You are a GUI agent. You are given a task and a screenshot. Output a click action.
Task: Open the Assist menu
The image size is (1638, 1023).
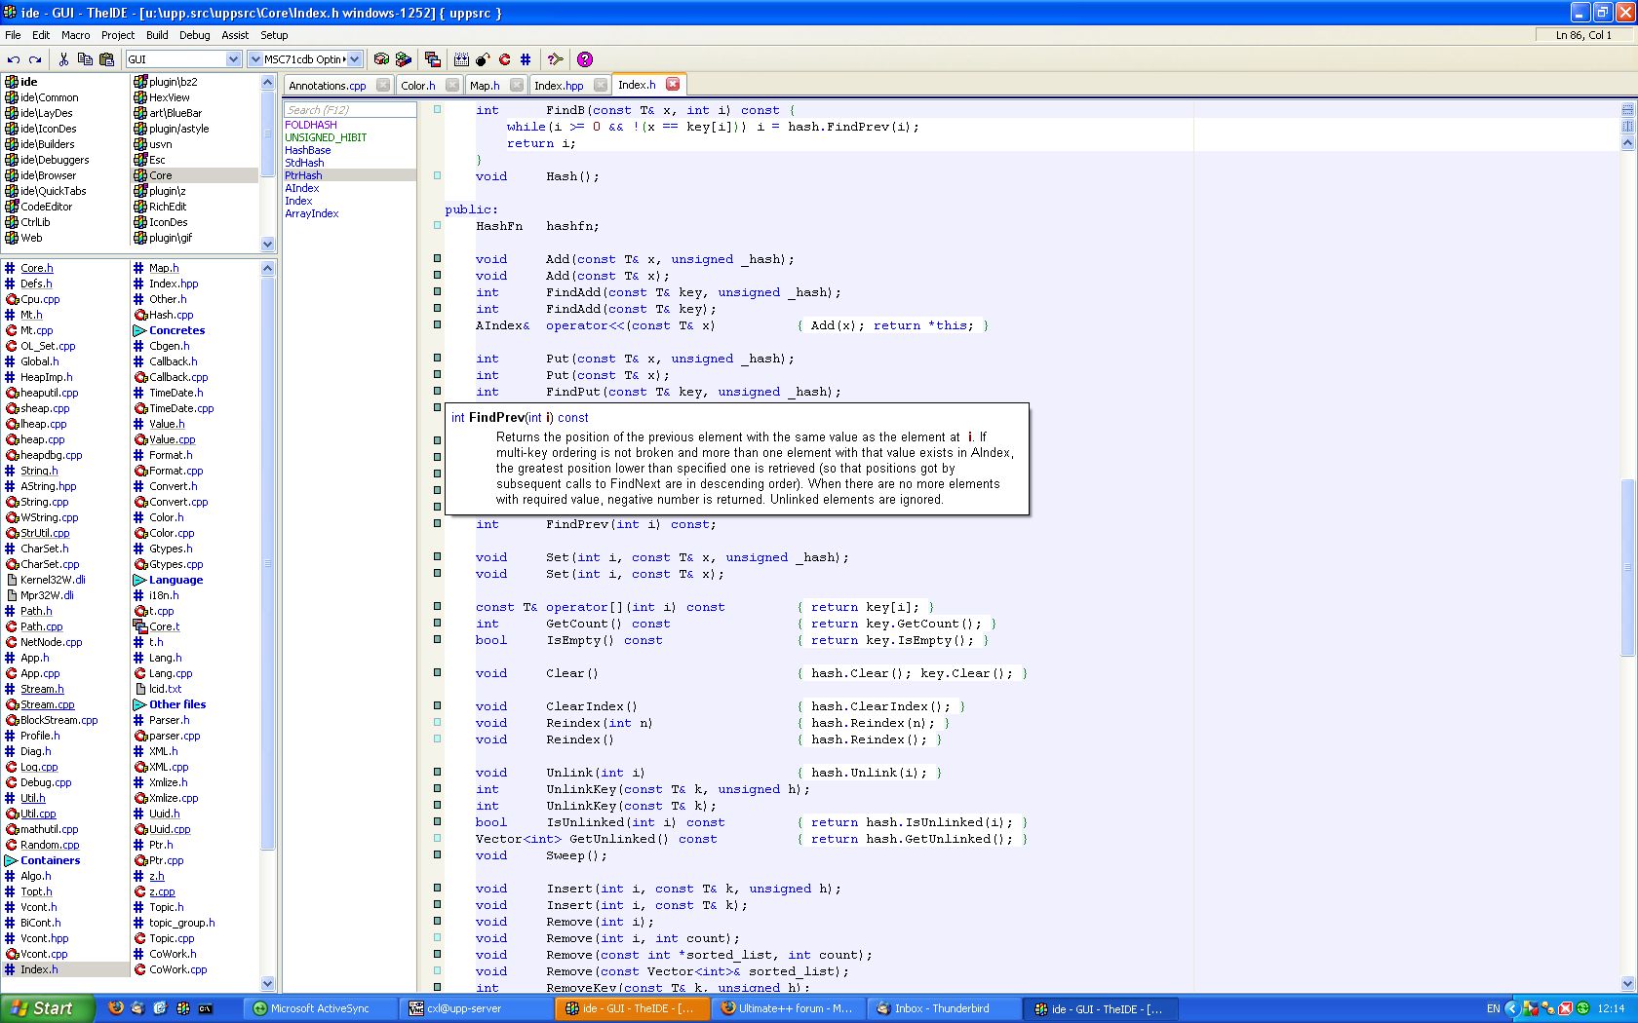tap(234, 35)
